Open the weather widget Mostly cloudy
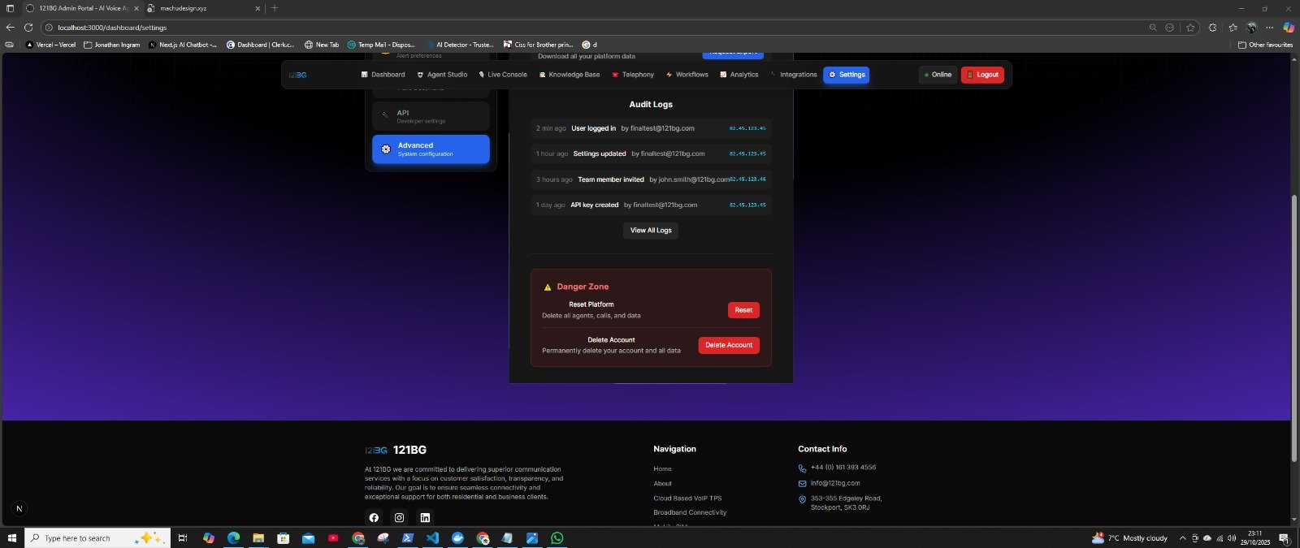The height and width of the screenshot is (548, 1300). (1129, 537)
